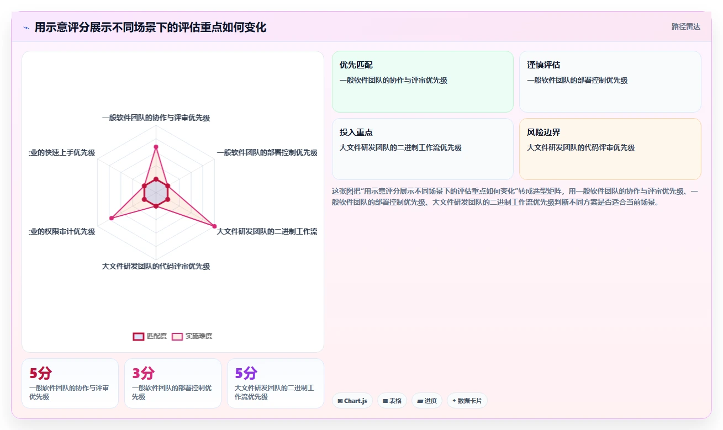Click the inner dark-red 匹配度 point on the top axis
This screenshot has height=430, width=723.
point(156,179)
